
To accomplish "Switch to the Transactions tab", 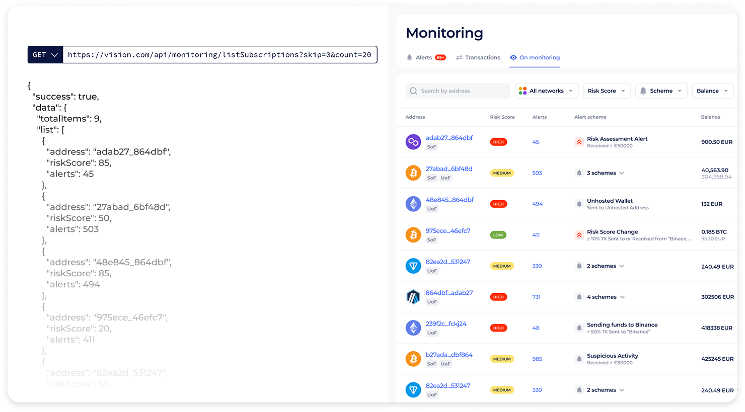I will (x=478, y=57).
